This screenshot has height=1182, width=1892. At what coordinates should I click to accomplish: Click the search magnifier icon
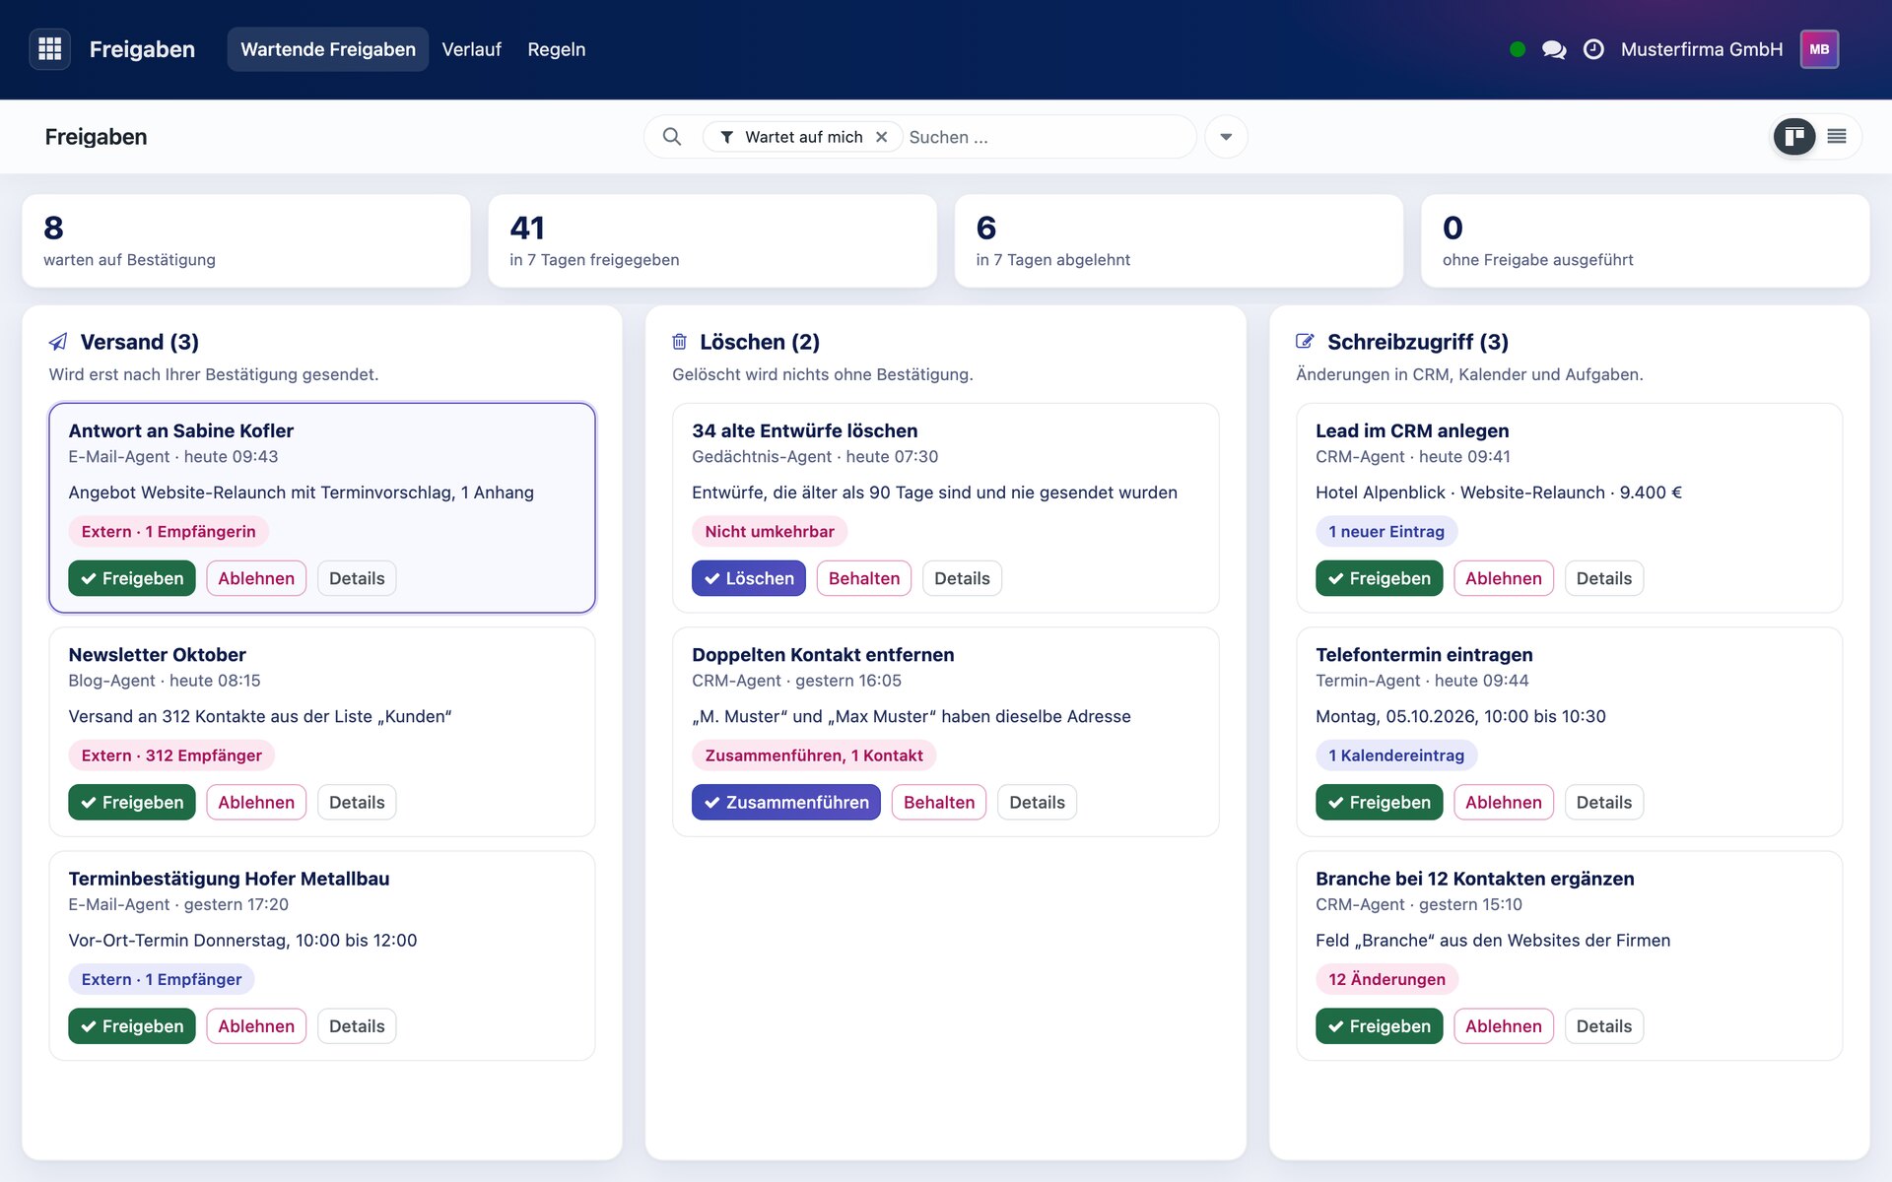[x=672, y=137]
